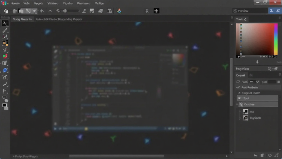Click the checkmark image icon in the top toolbar
The width and height of the screenshot is (282, 159).
click(x=92, y=11)
